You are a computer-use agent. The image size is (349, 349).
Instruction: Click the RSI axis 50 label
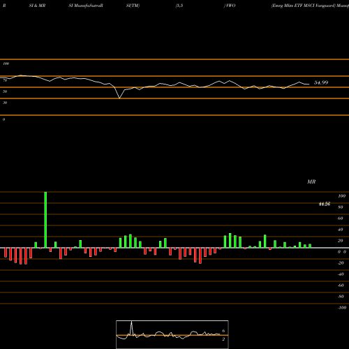pos(5,91)
